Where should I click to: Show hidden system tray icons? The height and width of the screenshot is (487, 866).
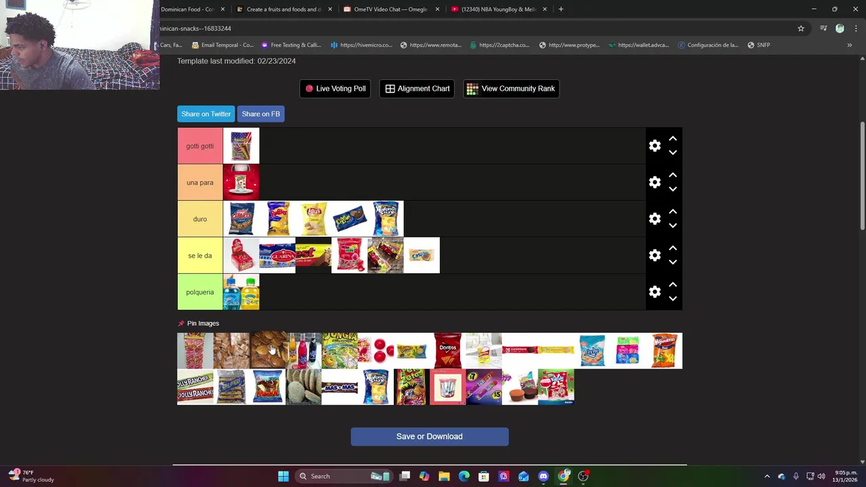767,476
